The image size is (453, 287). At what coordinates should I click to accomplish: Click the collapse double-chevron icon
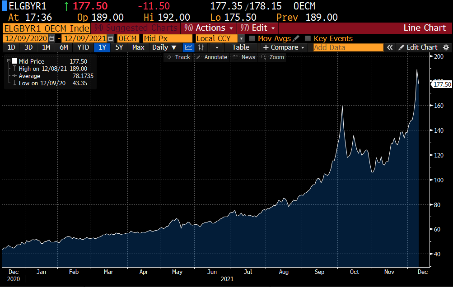389,47
